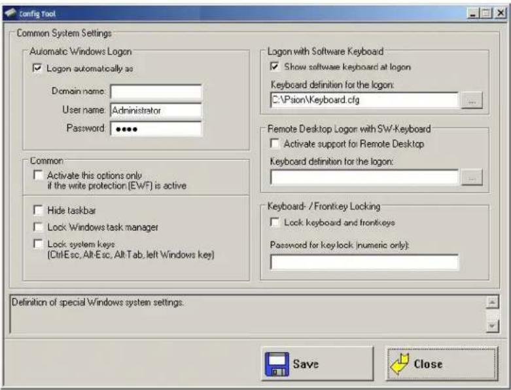The image size is (511, 390).
Task: Close the Config Tool dialog
Action: (442, 364)
